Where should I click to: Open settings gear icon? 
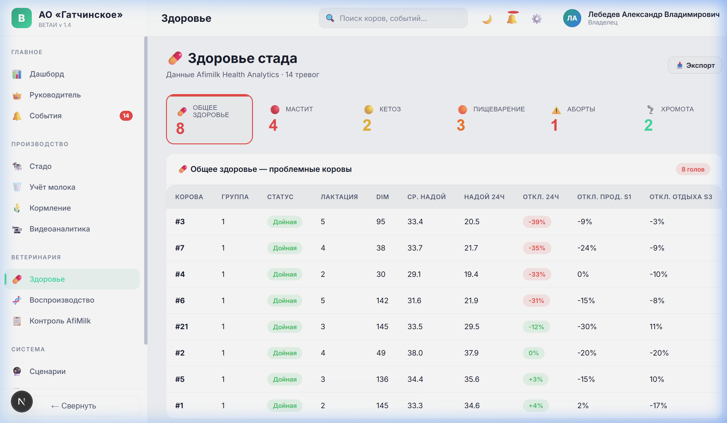[x=536, y=19]
